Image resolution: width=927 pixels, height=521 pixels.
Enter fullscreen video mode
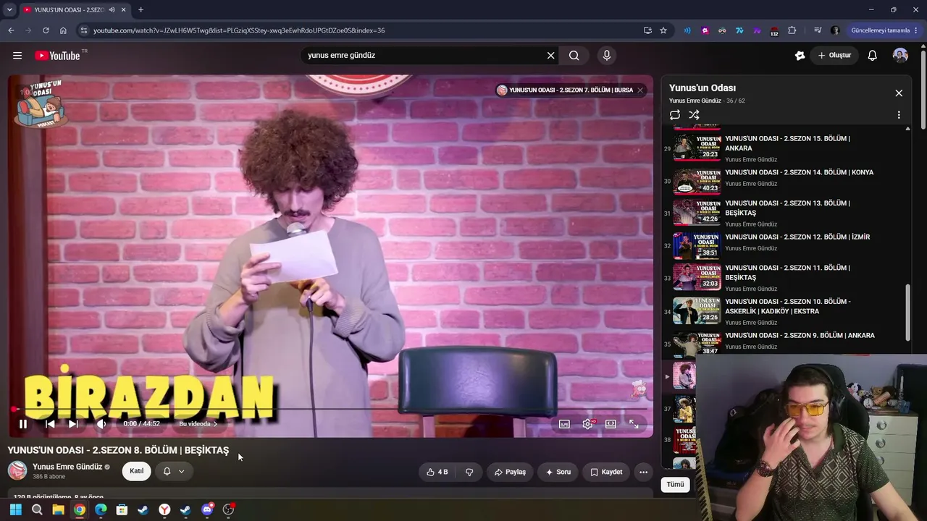click(634, 424)
